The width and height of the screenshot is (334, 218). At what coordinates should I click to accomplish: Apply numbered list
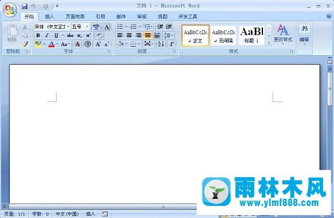tap(134, 27)
